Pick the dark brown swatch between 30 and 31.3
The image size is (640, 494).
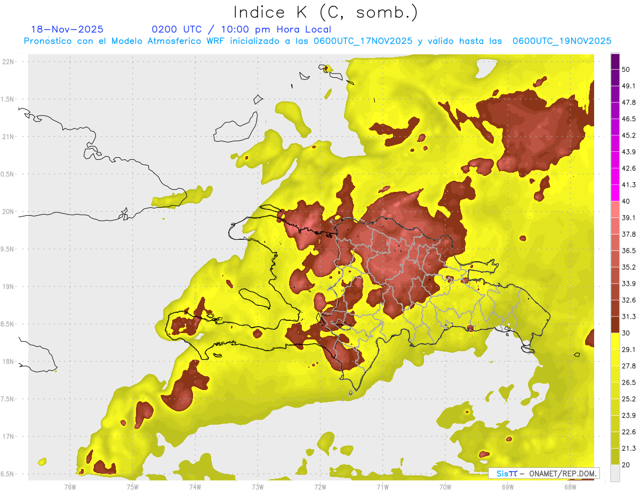tap(615, 325)
